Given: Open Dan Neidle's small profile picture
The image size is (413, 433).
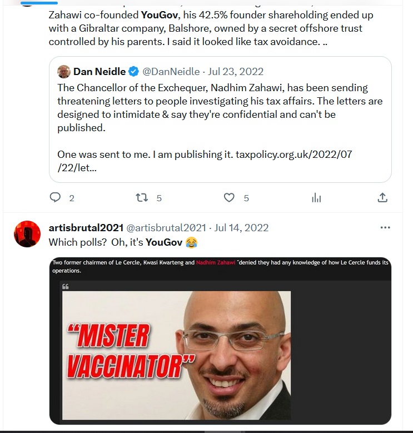Looking at the screenshot, I should coord(64,72).
